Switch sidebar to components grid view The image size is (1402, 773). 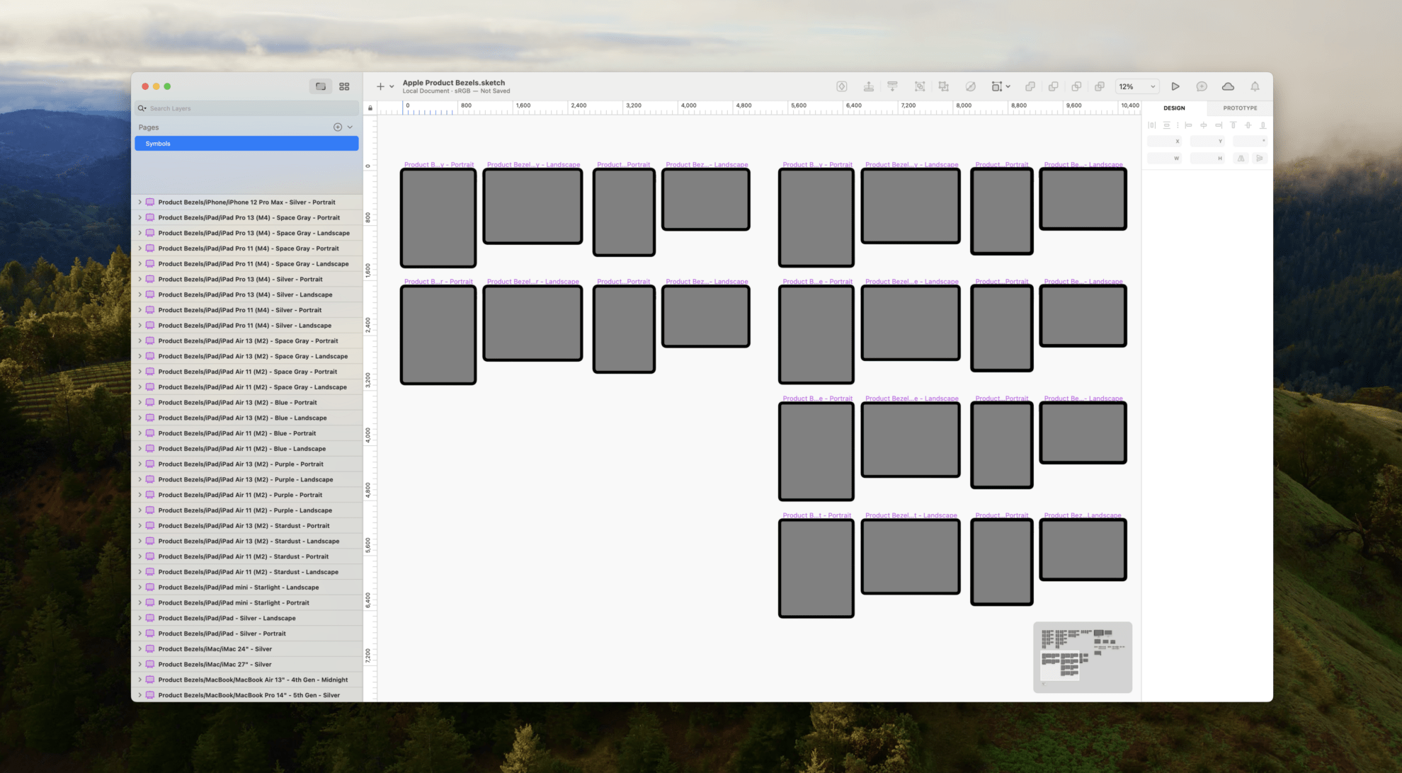(344, 86)
